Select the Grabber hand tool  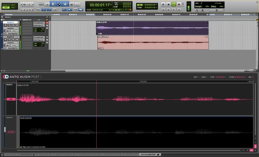coord(65,4)
